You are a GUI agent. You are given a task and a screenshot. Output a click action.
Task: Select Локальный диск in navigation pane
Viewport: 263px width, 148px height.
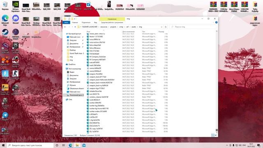point(75,95)
